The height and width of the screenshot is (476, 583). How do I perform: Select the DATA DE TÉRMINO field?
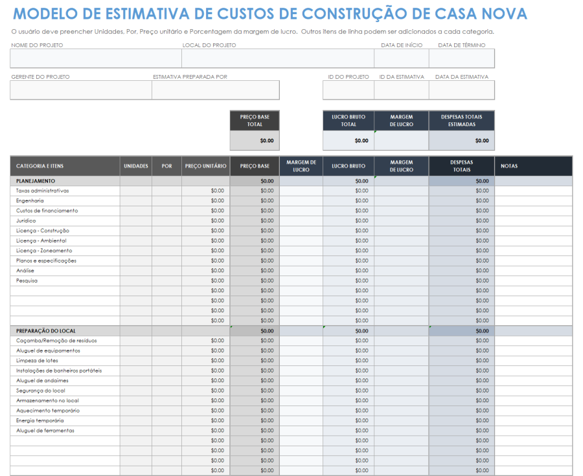point(461,58)
